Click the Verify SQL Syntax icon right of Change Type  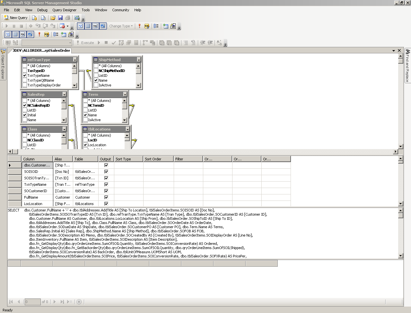147,26
